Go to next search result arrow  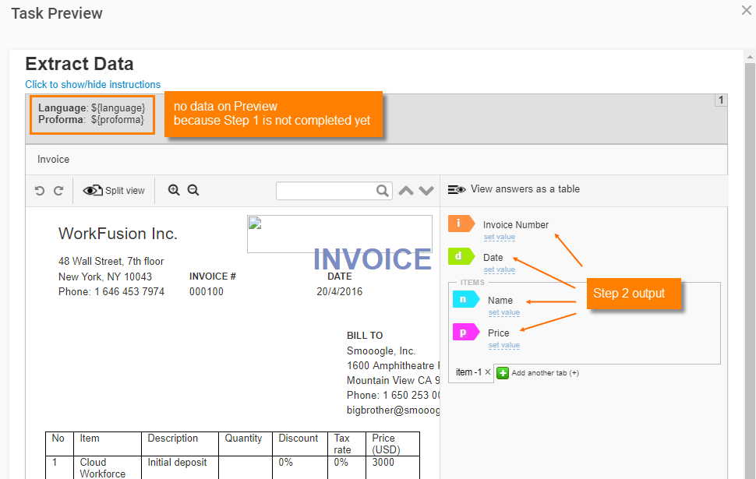[x=426, y=191]
